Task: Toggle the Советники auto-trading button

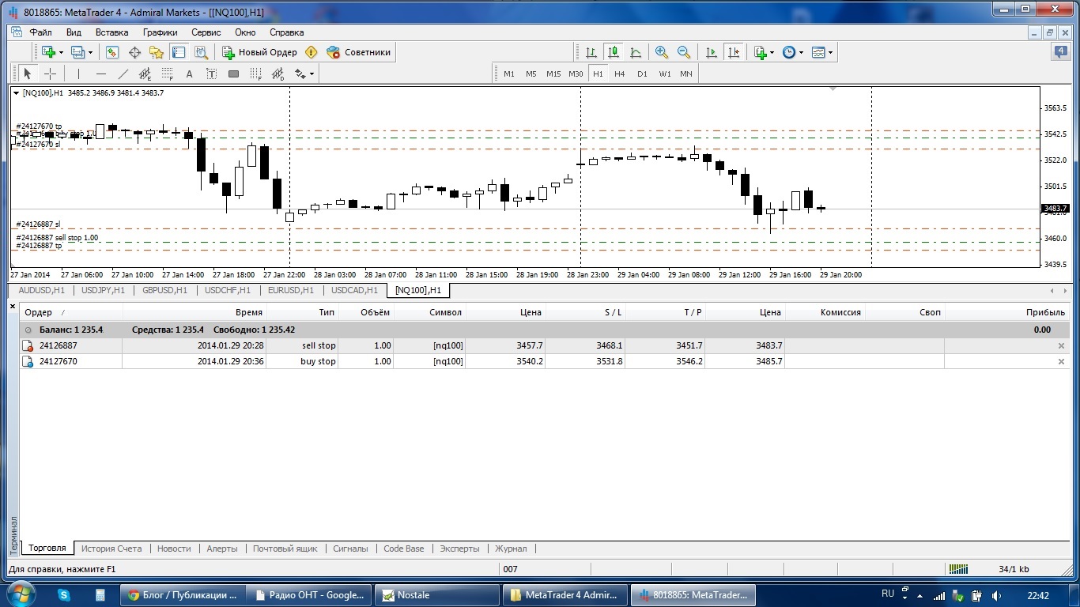Action: point(359,52)
